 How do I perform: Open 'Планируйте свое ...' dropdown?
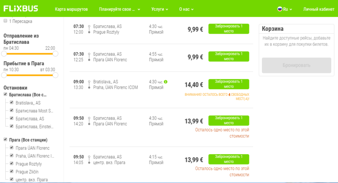click(119, 9)
